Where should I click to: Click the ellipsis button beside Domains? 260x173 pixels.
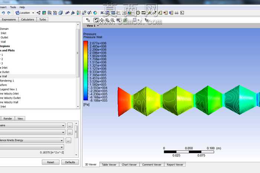tap(70, 126)
